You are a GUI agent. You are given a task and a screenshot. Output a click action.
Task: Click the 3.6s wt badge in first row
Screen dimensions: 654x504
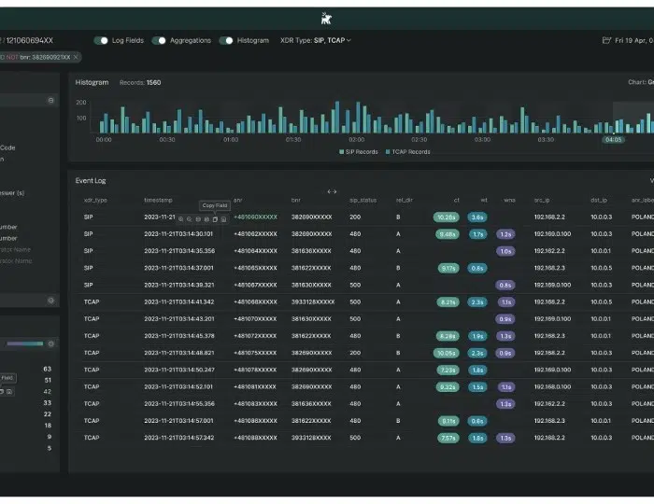[477, 217]
